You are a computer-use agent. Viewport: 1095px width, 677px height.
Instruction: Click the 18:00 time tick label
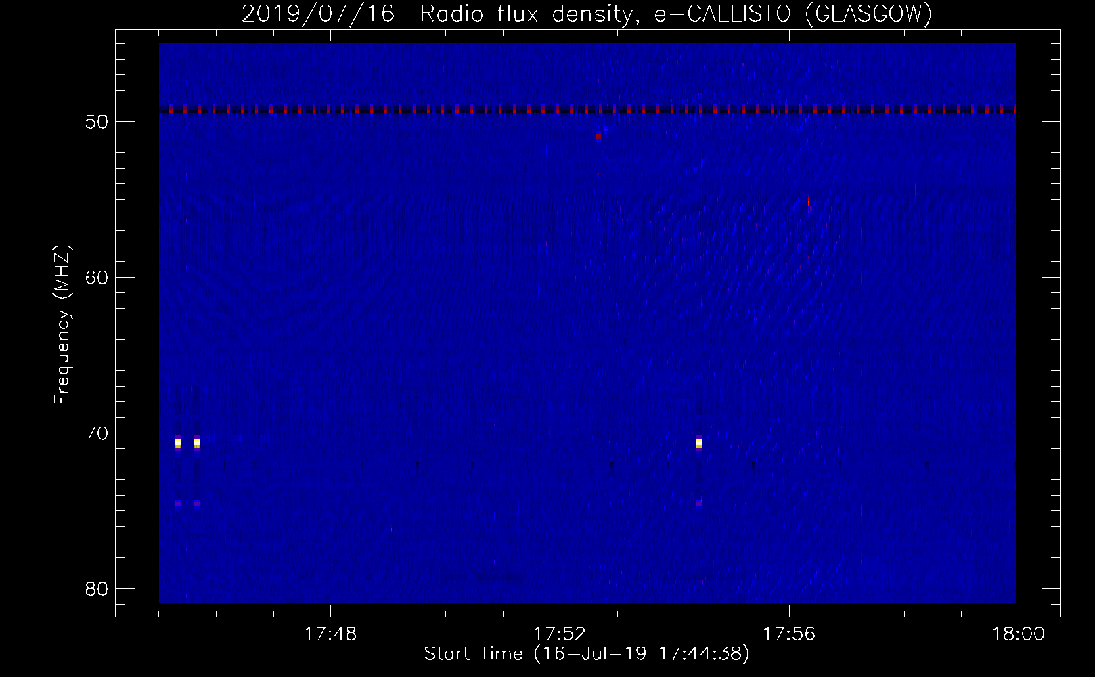[x=1019, y=634]
